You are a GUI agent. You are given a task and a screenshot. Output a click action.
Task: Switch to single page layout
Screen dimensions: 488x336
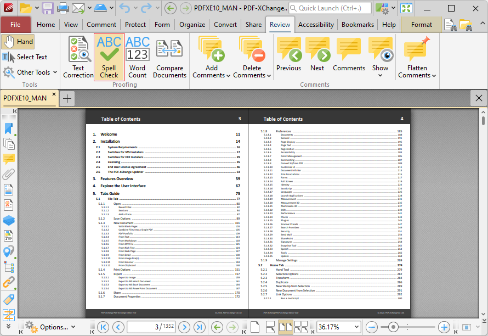255,327
